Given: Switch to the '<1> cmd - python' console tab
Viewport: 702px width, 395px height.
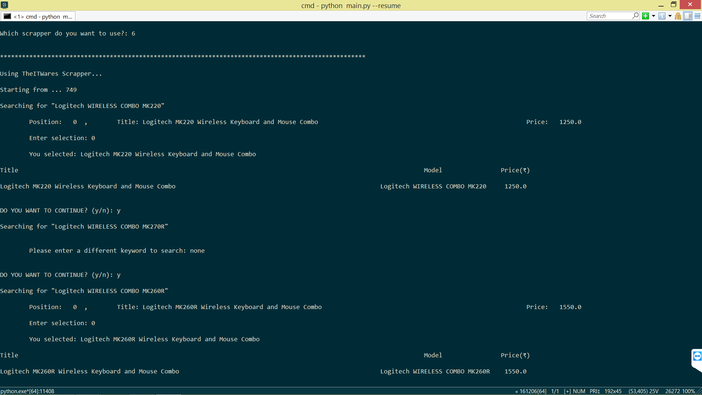Looking at the screenshot, I should click(38, 16).
